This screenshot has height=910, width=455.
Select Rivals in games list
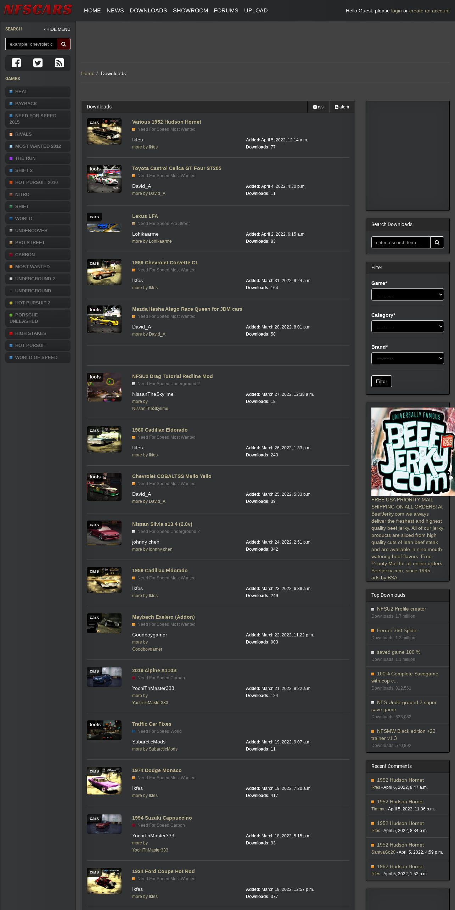pos(38,134)
